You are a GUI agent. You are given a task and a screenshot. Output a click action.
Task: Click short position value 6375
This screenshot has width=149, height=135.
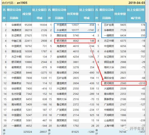pos(123,41)
